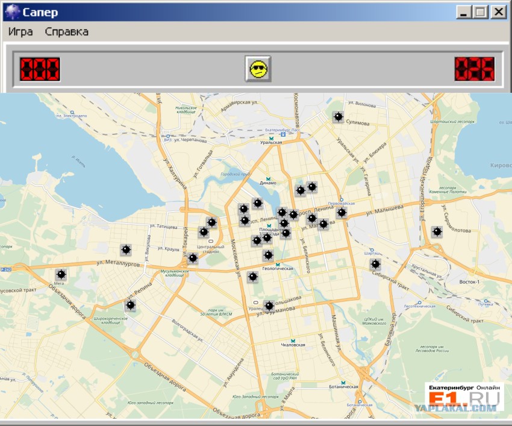Click the mine beside Московская ул. label
Screen dimensions: 512x426
[253, 277]
